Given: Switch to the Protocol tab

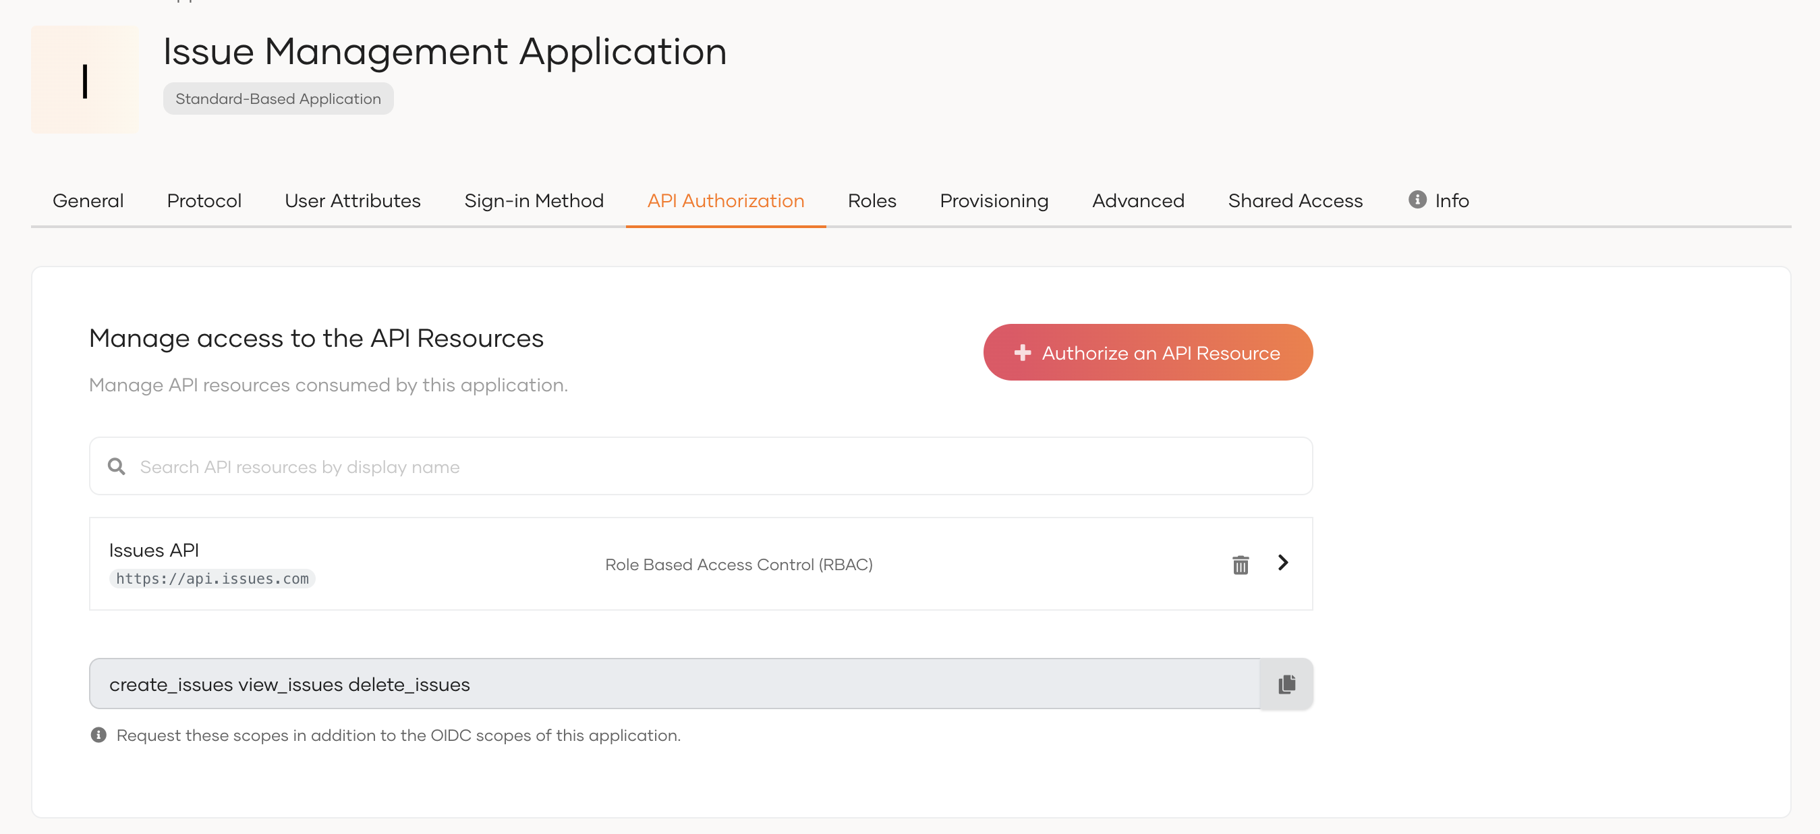Looking at the screenshot, I should point(204,200).
